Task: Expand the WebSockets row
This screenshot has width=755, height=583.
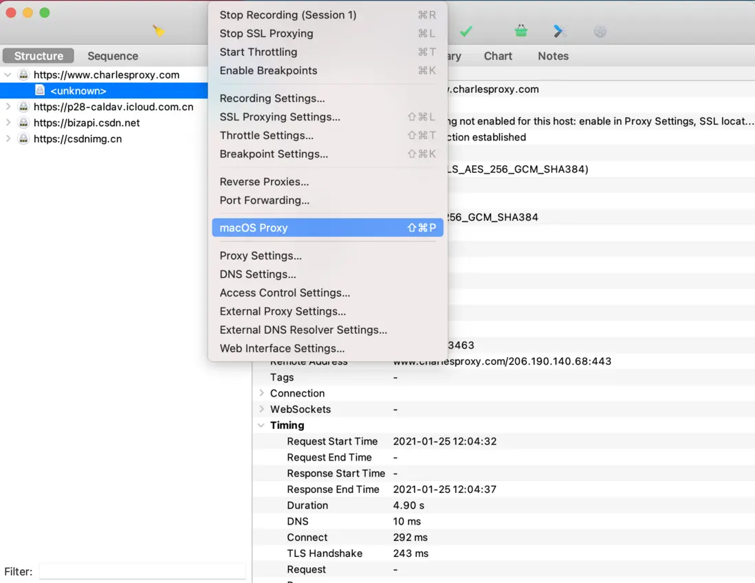Action: click(x=261, y=409)
